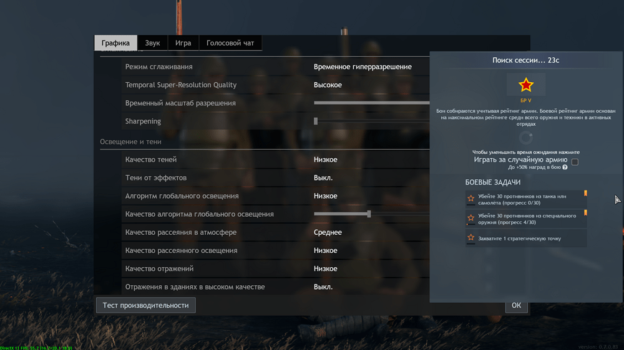Screen dimensions: 624x350
Task: Click the red star army rank icon
Action: click(526, 85)
